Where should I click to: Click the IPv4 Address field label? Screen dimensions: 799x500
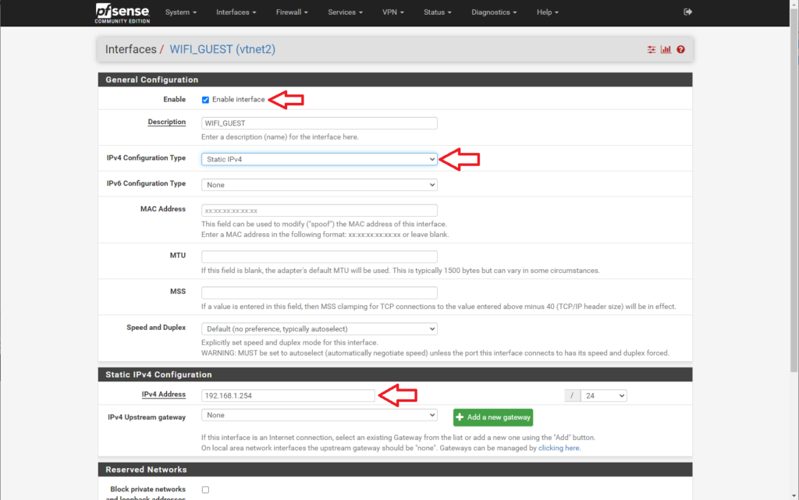click(x=164, y=395)
